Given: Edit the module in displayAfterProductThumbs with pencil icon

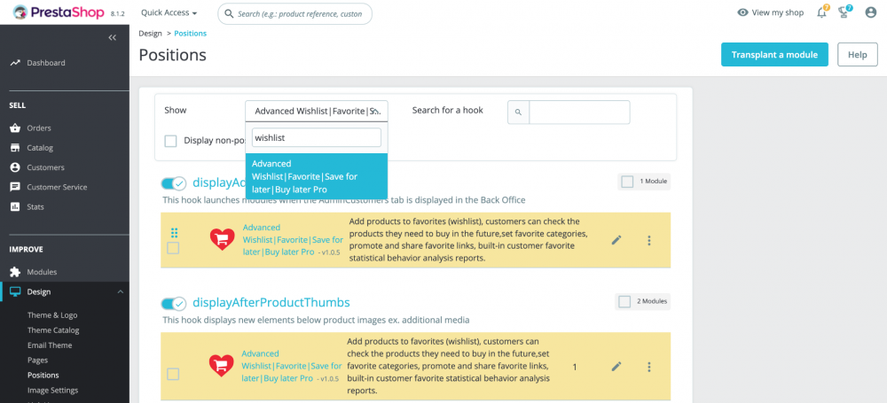Looking at the screenshot, I should (616, 367).
